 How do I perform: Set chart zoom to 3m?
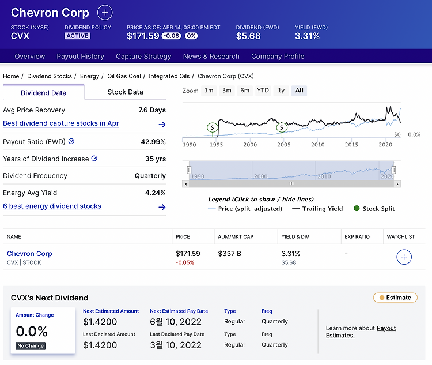pos(227,91)
